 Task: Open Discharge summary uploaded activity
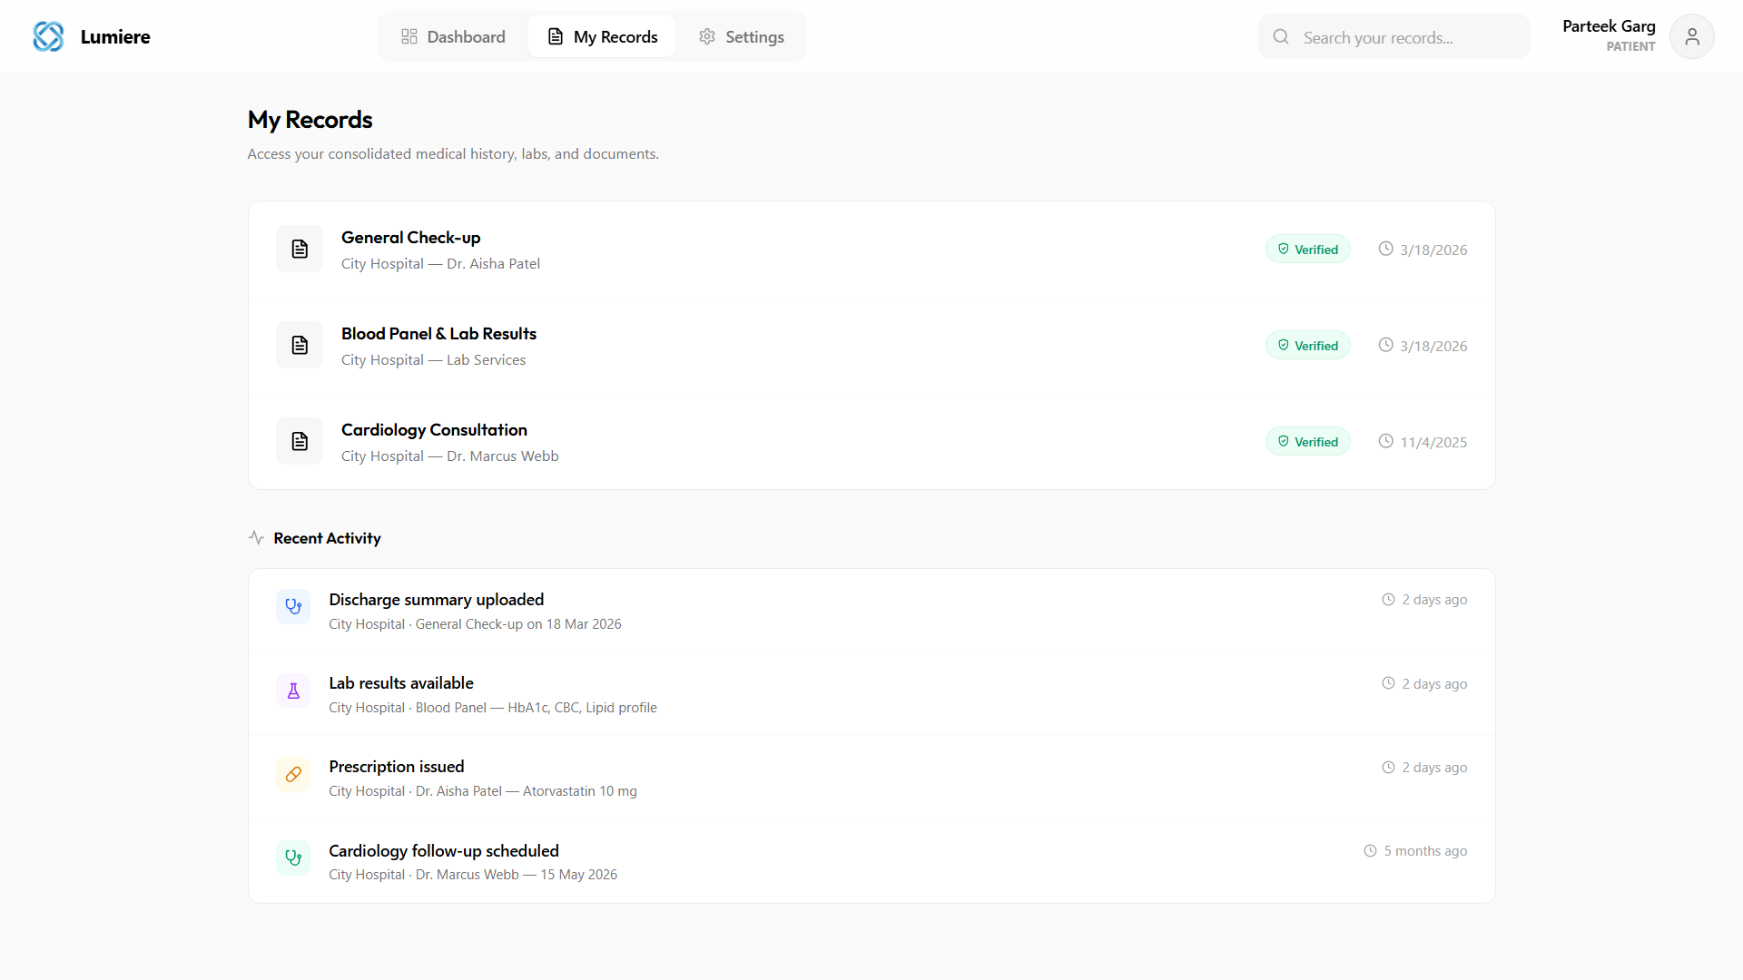[x=871, y=611]
